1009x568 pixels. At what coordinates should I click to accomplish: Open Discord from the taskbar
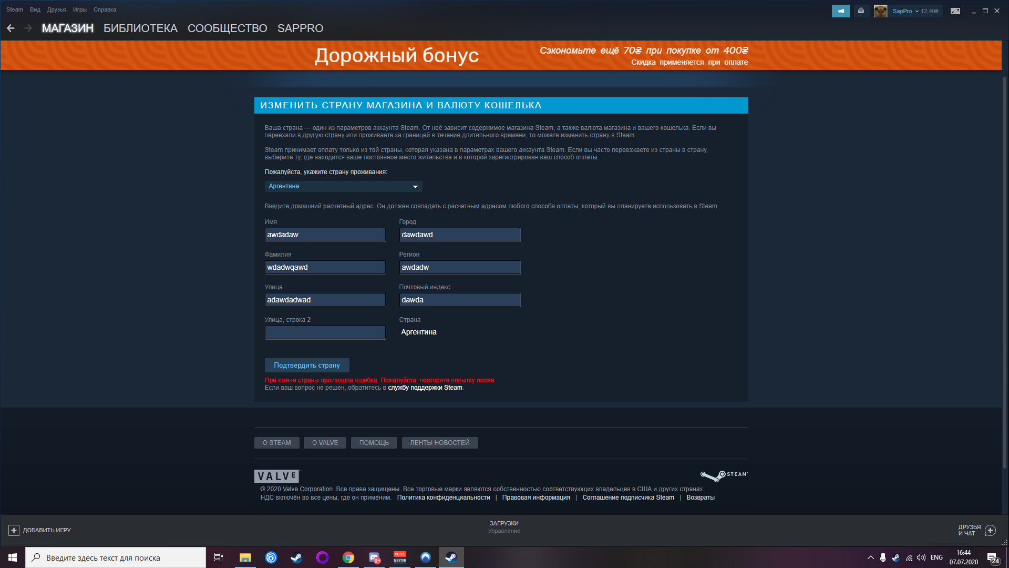[374, 557]
